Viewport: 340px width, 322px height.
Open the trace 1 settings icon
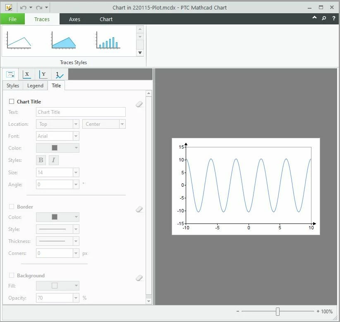(x=60, y=75)
